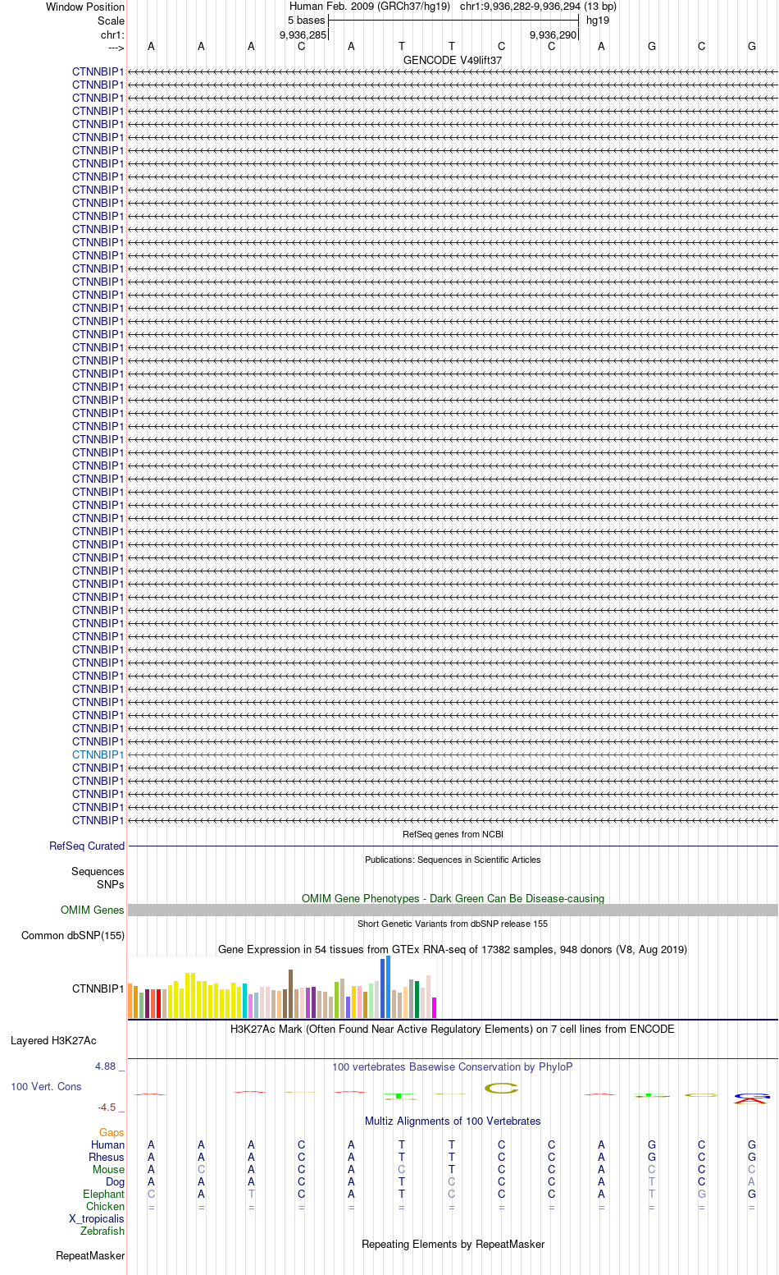This screenshot has width=779, height=1275.
Task: Select the Chicken alignment row label
Action: click(106, 1206)
